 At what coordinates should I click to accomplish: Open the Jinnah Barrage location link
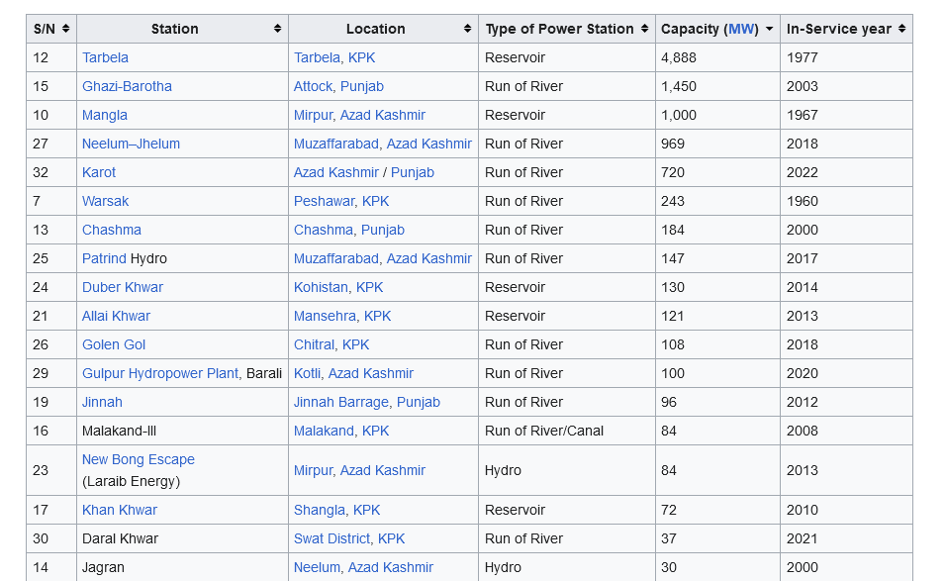pyautogui.click(x=340, y=402)
